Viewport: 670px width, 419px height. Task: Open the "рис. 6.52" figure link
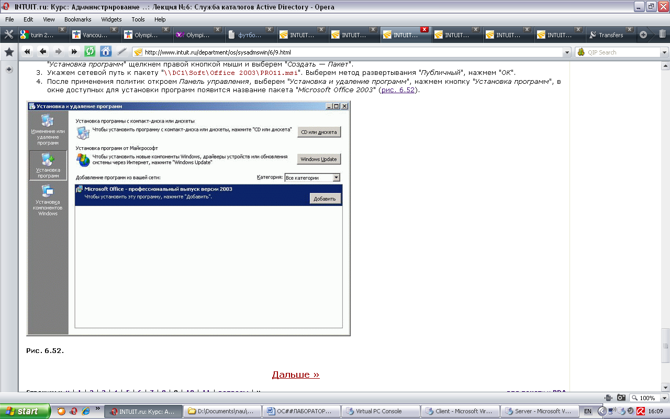(397, 90)
